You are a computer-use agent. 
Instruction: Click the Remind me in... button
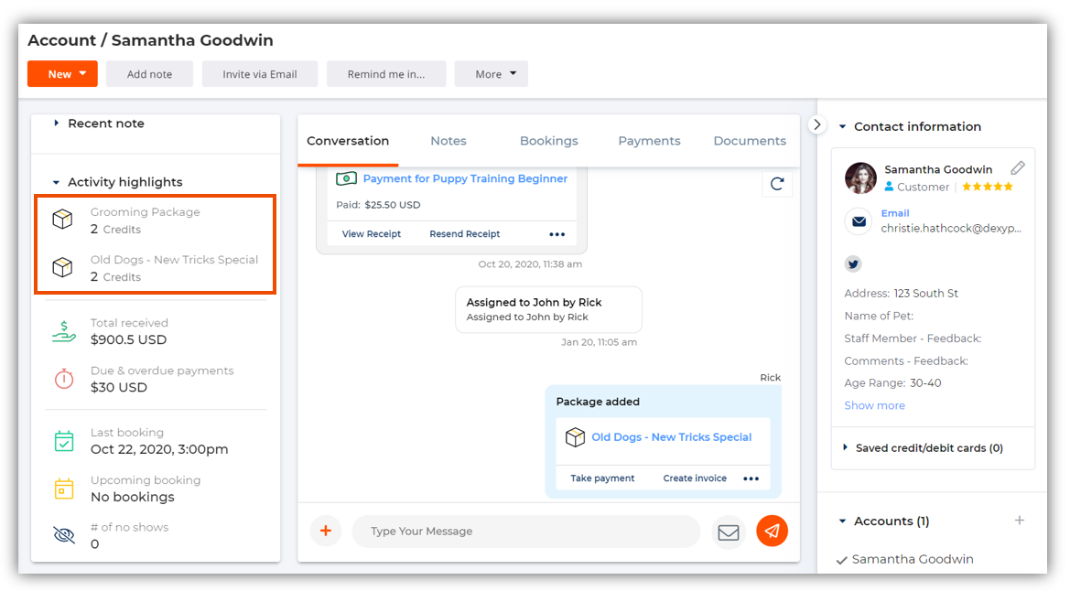386,74
